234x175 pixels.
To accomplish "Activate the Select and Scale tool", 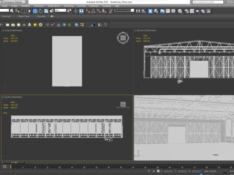I will [x=46, y=11].
